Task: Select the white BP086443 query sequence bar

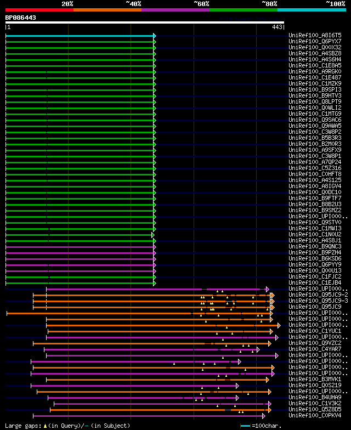Action: [145, 22]
